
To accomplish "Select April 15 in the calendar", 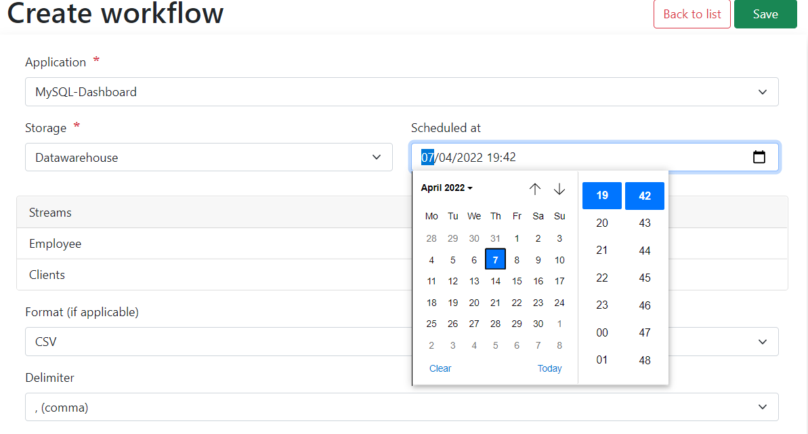I will [x=517, y=281].
